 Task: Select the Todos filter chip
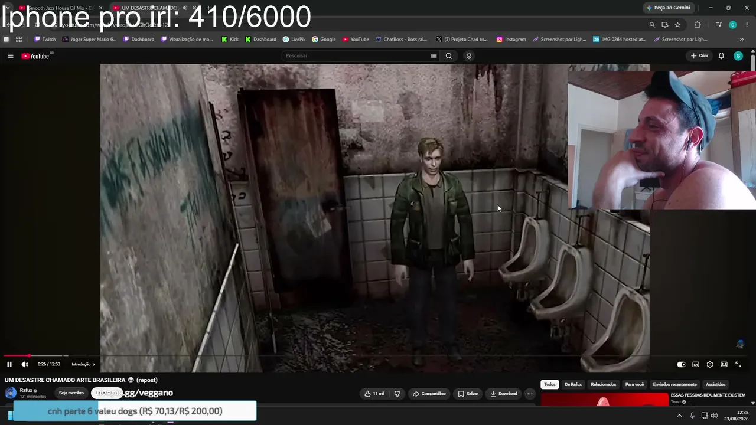(550, 385)
